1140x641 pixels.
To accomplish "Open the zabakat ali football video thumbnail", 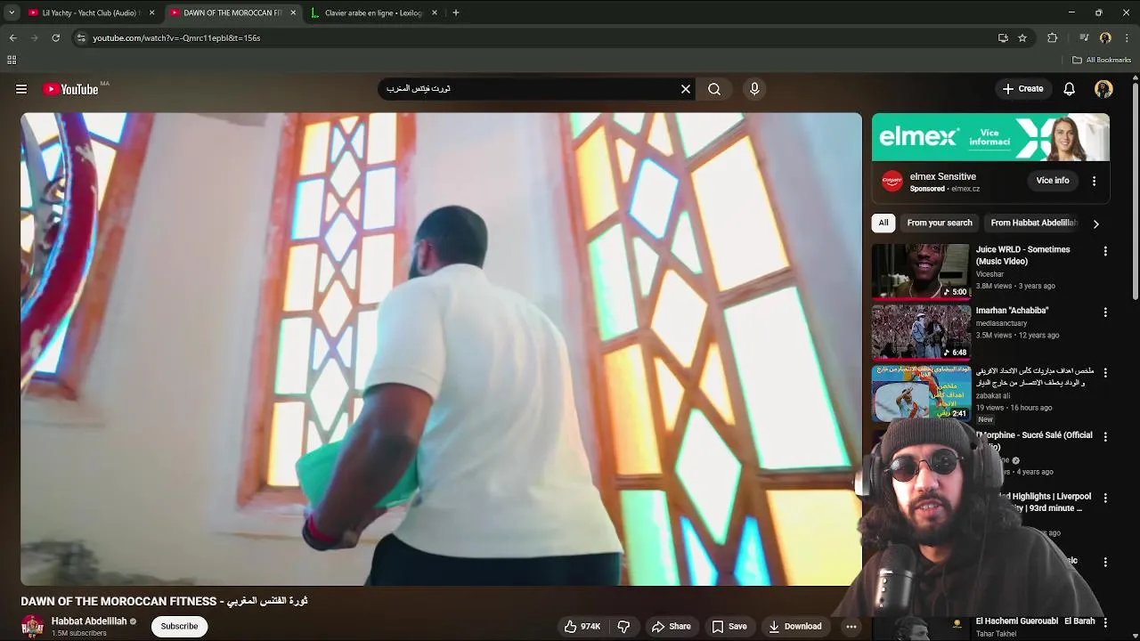I will (921, 393).
